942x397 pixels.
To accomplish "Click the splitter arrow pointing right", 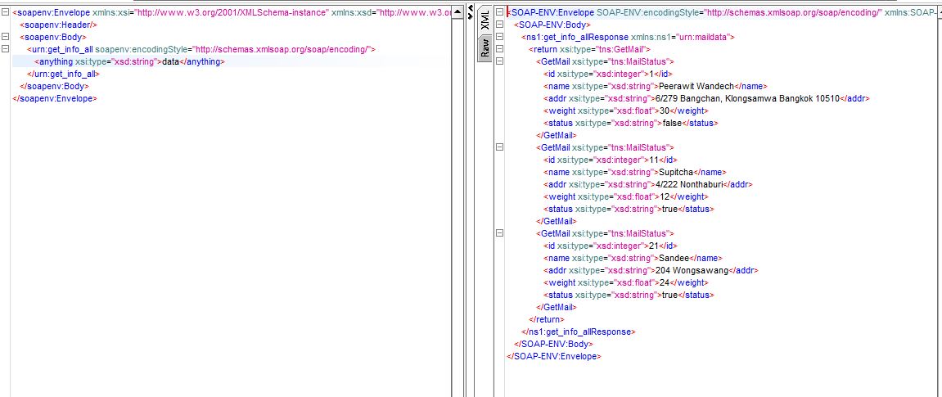I will 471,16.
